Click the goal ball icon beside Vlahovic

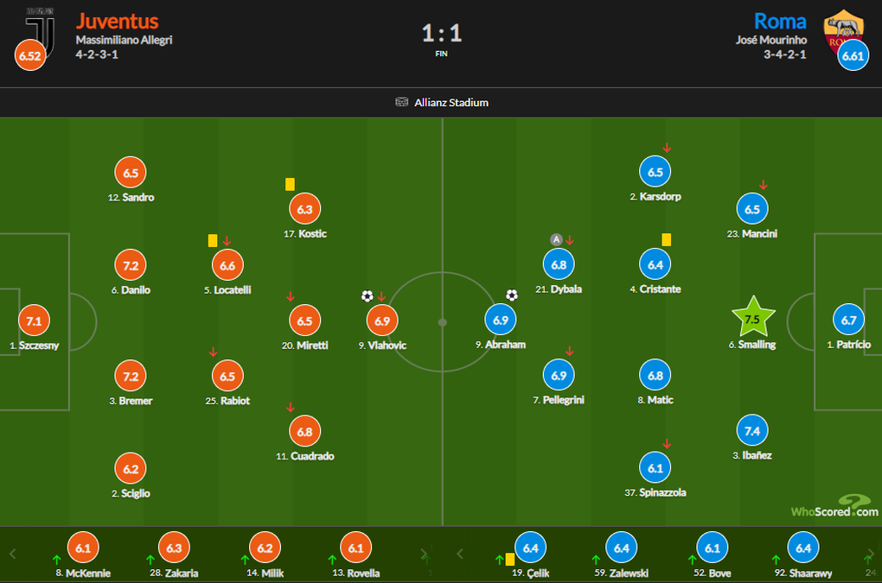coord(367,296)
